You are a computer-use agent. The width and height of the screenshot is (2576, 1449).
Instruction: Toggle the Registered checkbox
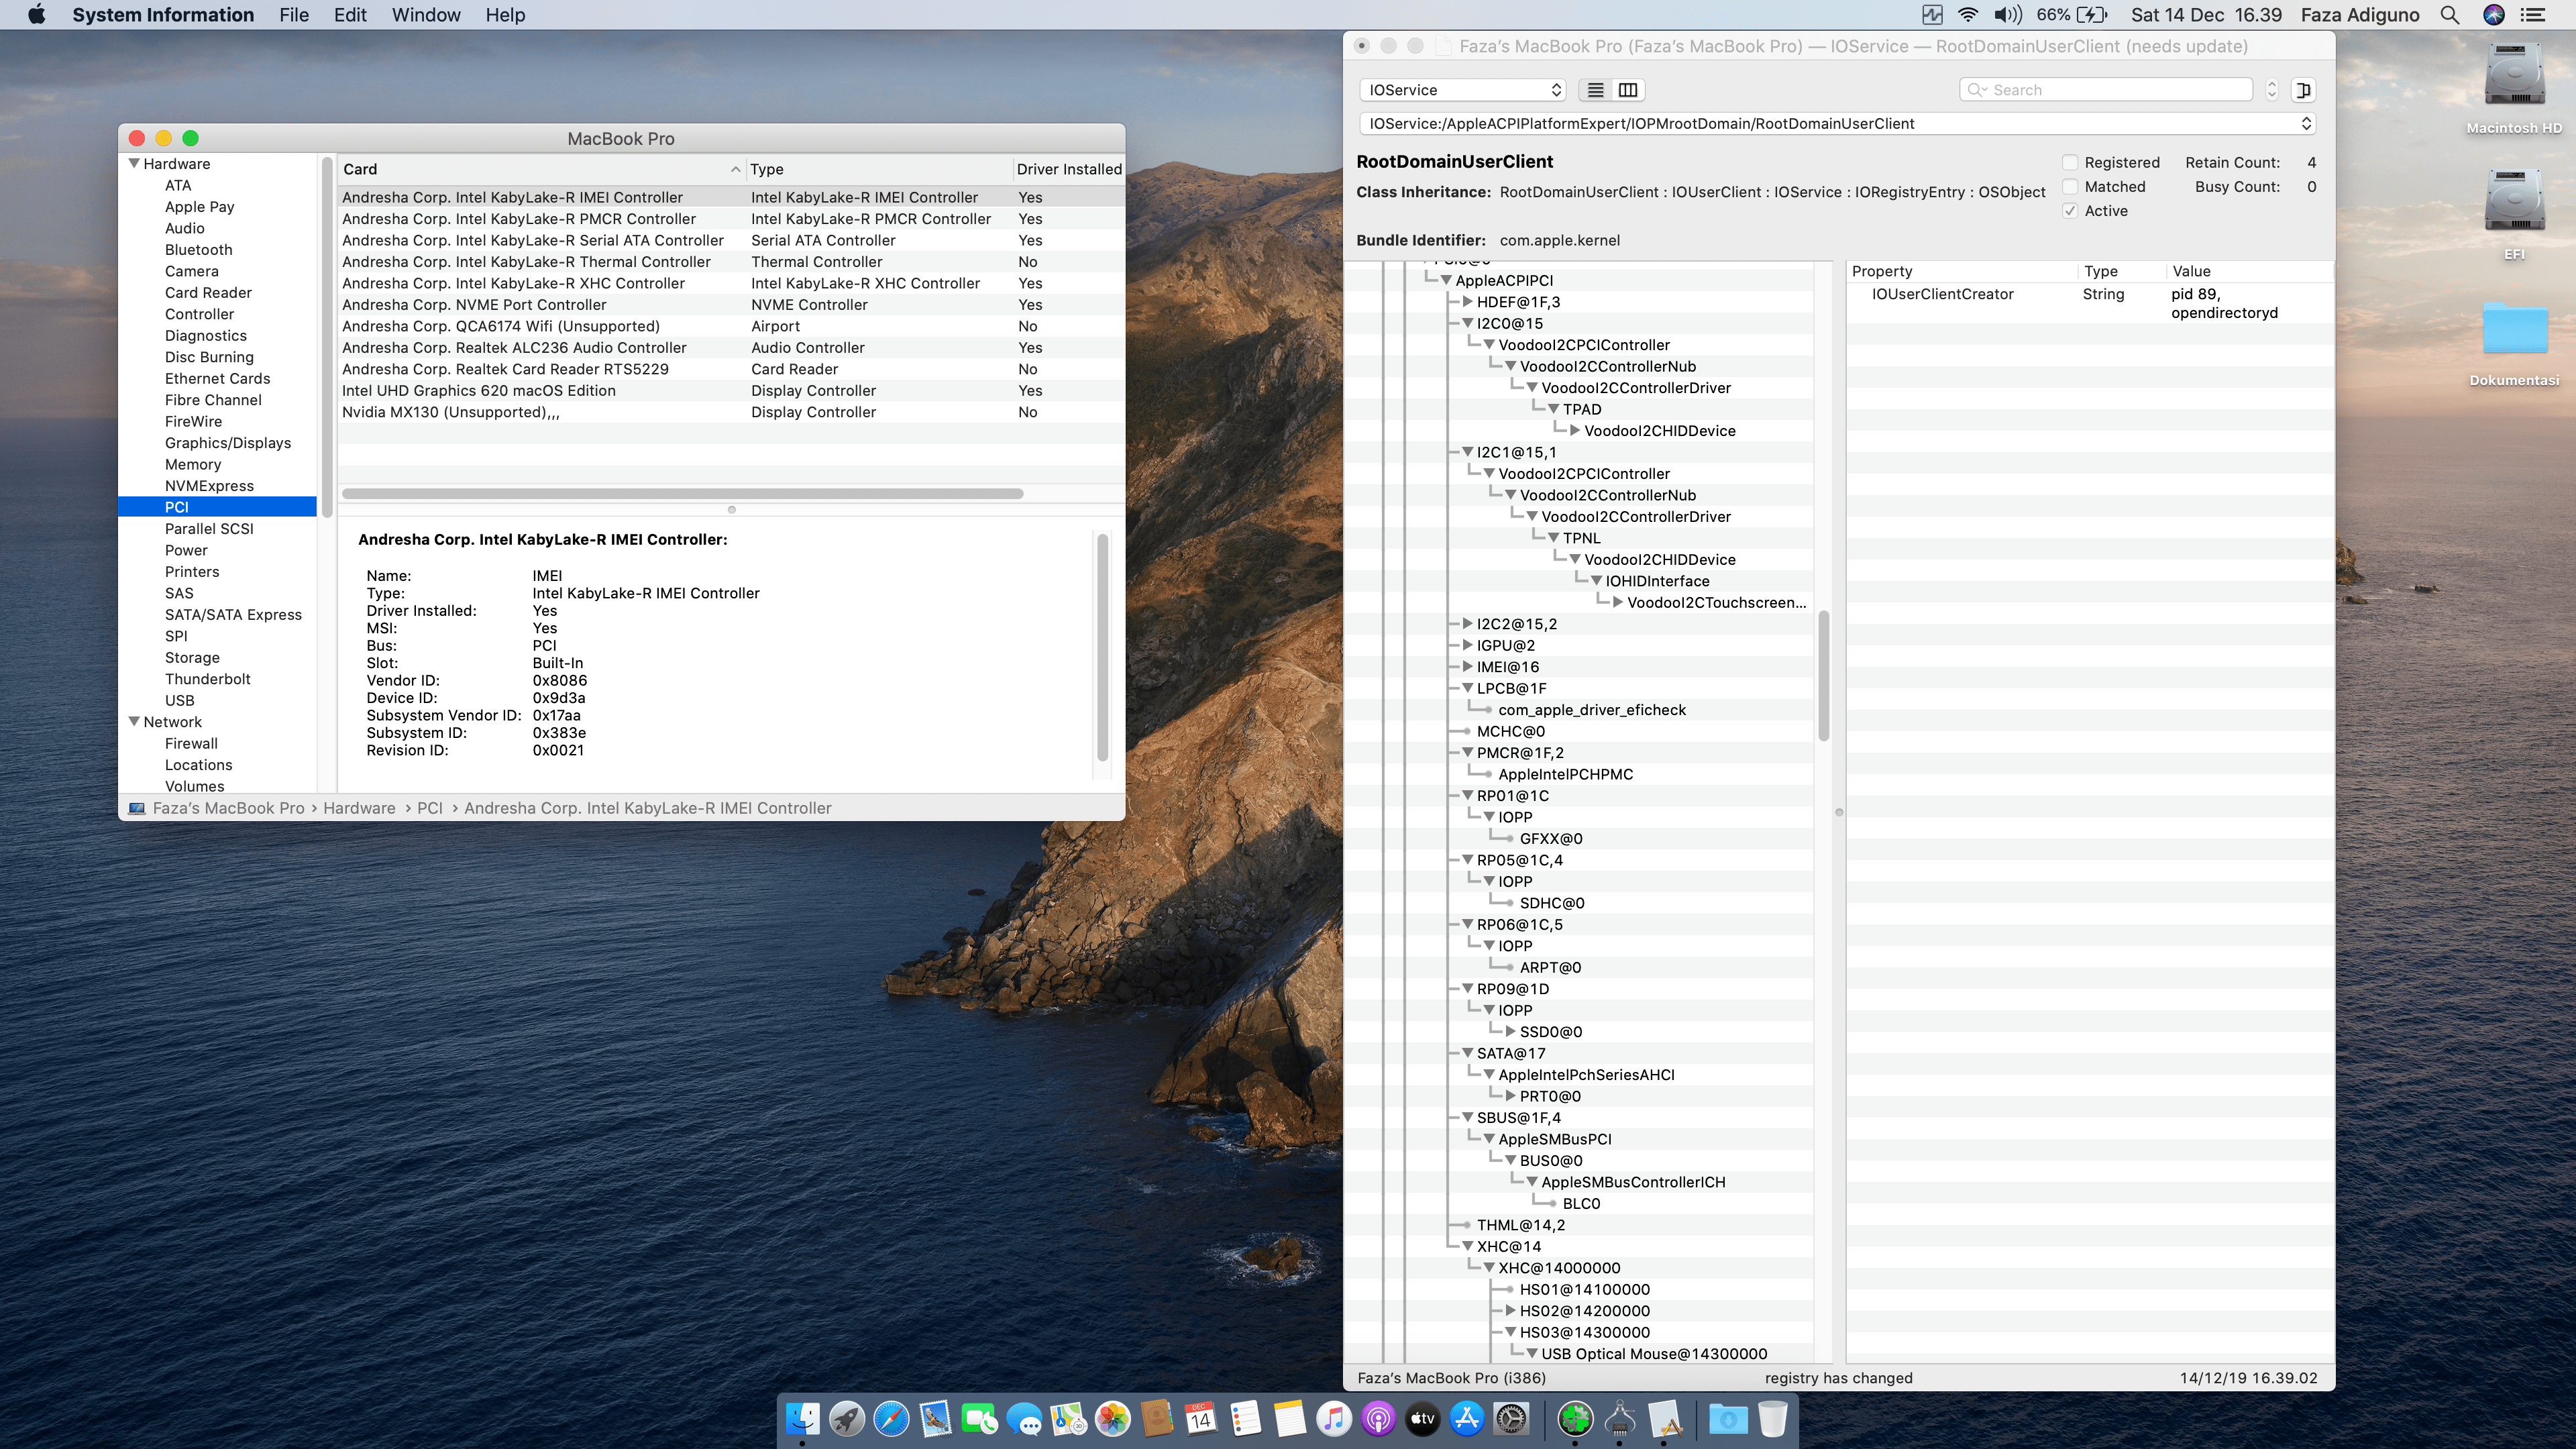click(x=2070, y=162)
